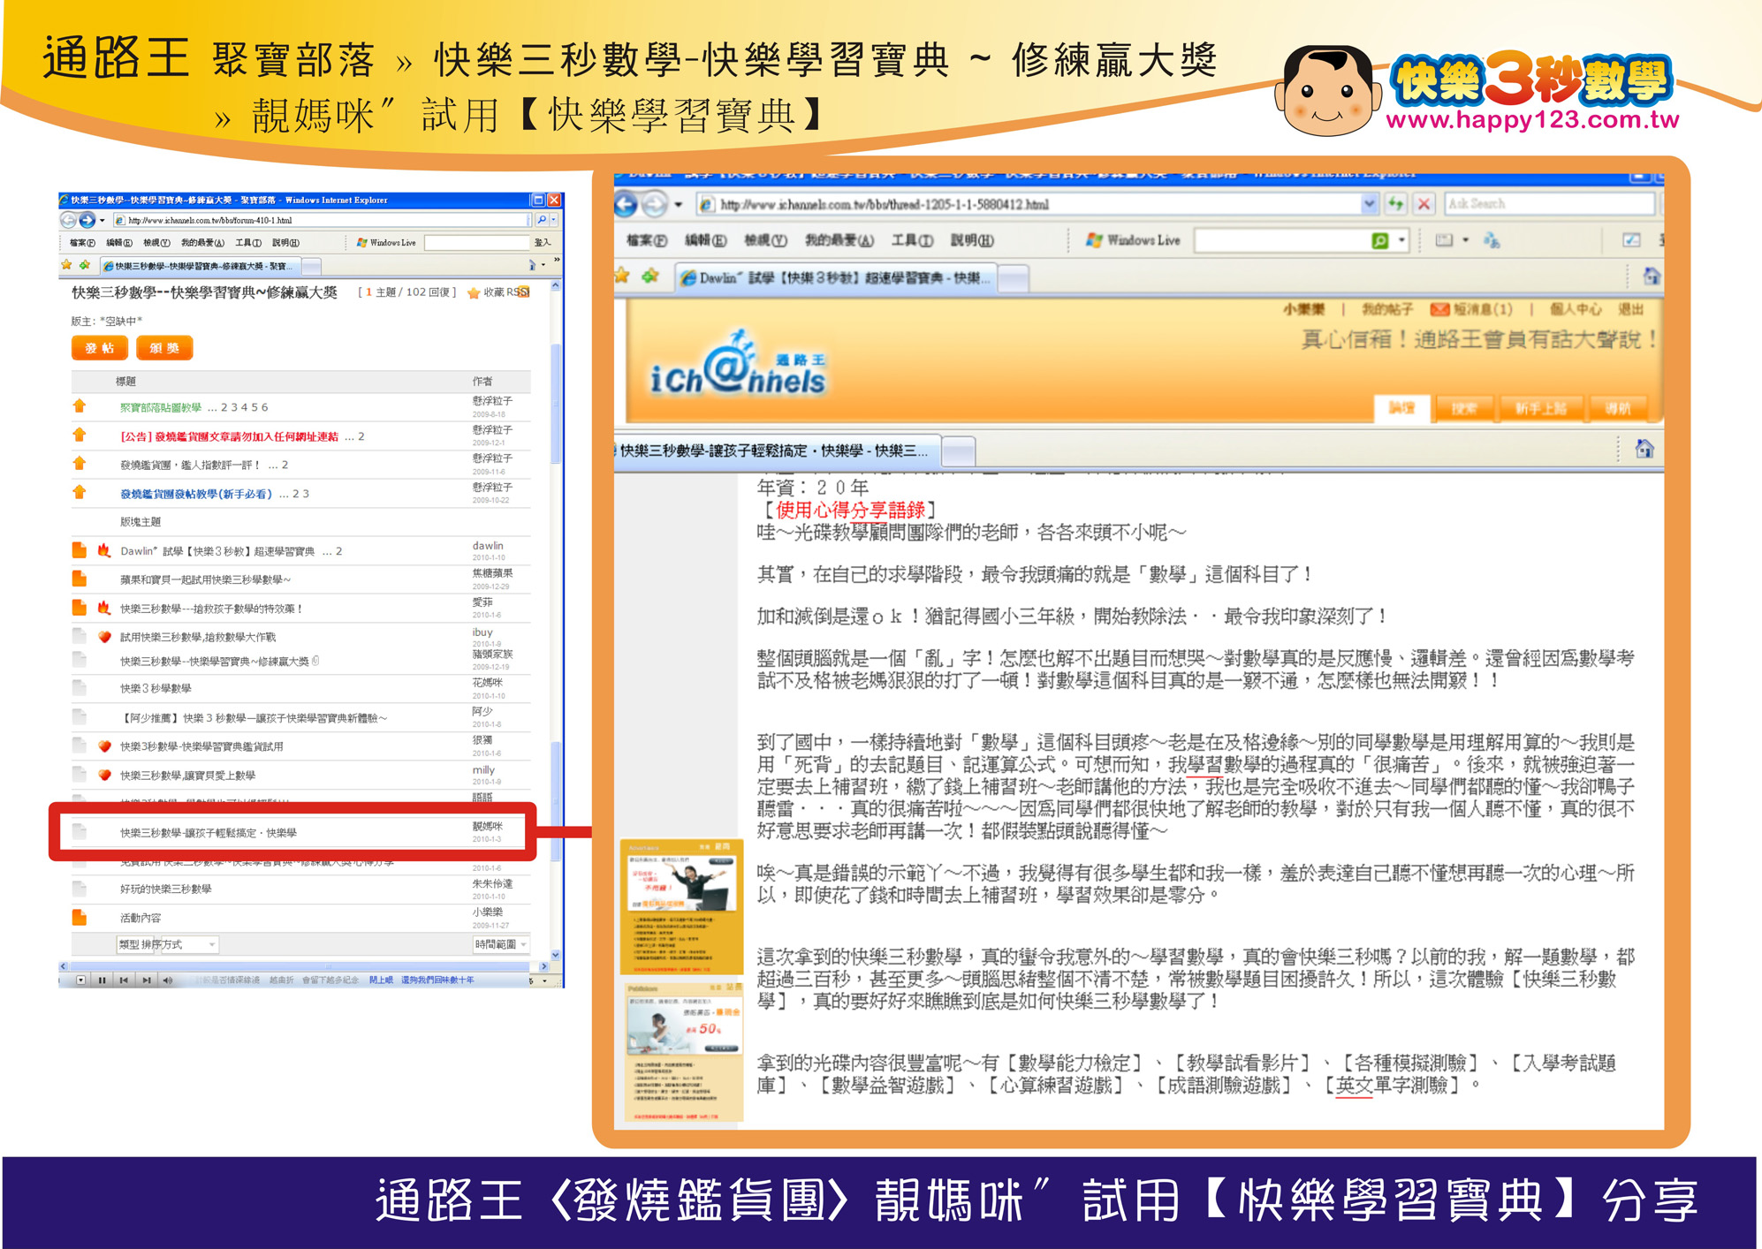This screenshot has height=1249, width=1762.
Task: Open the 時間範圍 time range dropdown
Action: pyautogui.click(x=501, y=945)
